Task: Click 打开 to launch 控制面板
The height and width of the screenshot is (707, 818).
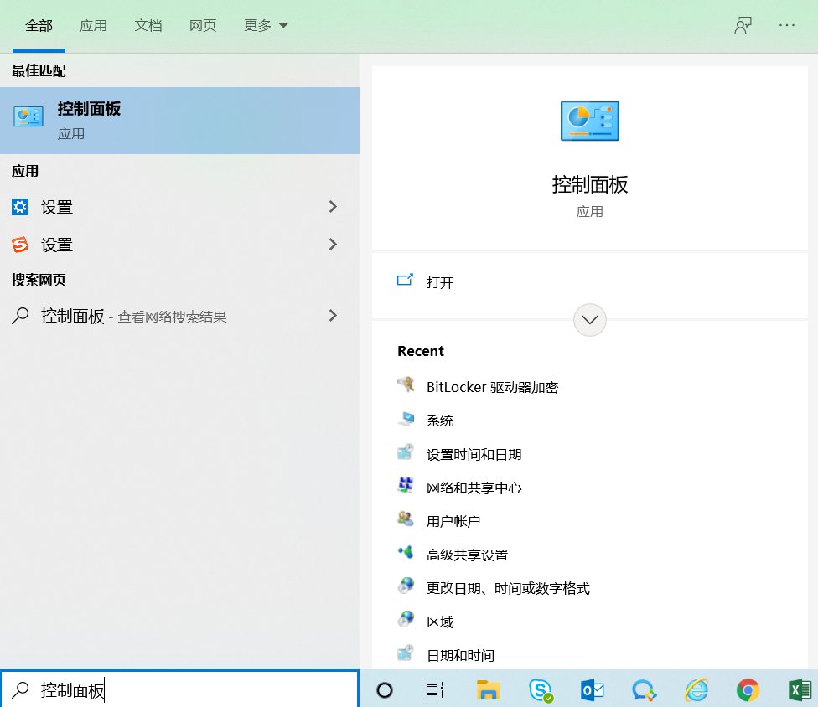Action: [442, 282]
